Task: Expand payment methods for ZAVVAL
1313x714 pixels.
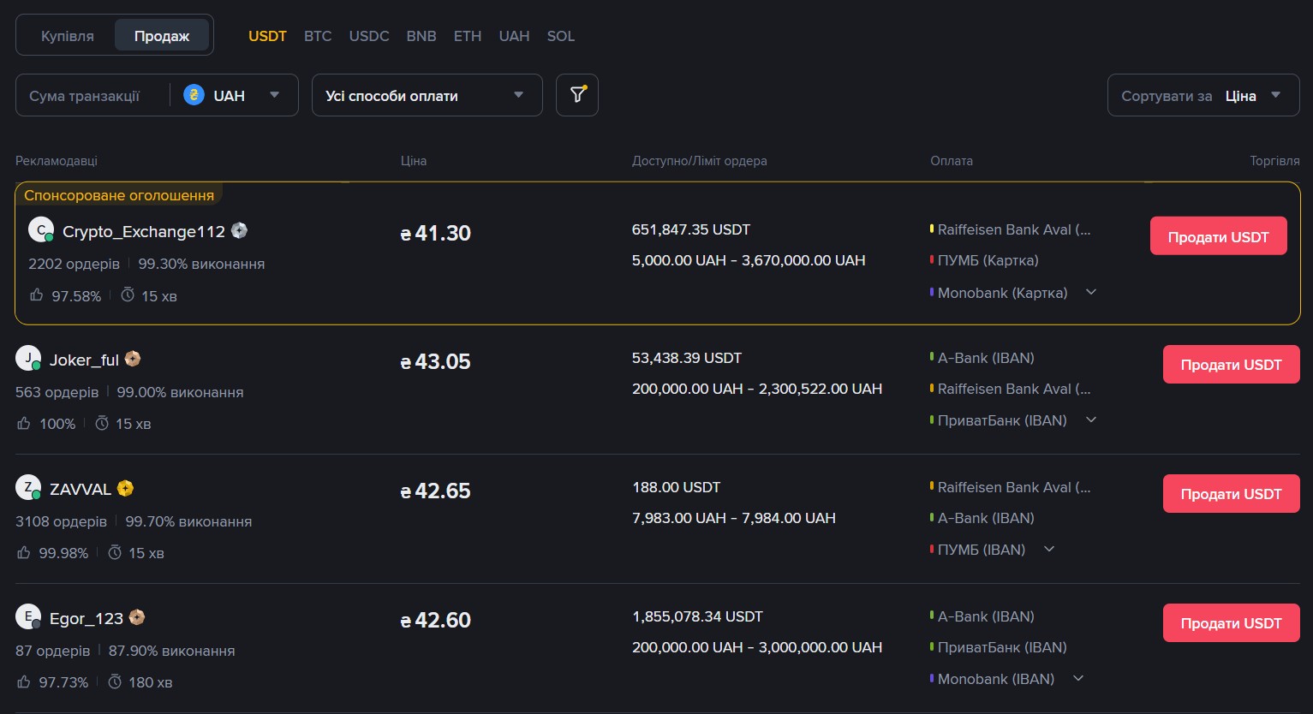Action: point(1049,549)
